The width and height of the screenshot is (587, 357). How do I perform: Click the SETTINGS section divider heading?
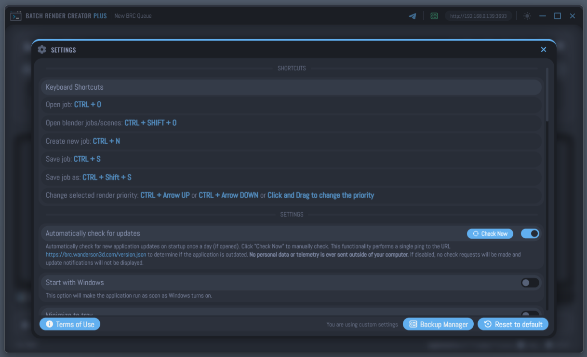coord(292,215)
